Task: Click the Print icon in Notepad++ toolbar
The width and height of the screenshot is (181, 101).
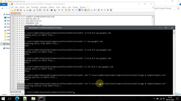Action: [x=30, y=10]
